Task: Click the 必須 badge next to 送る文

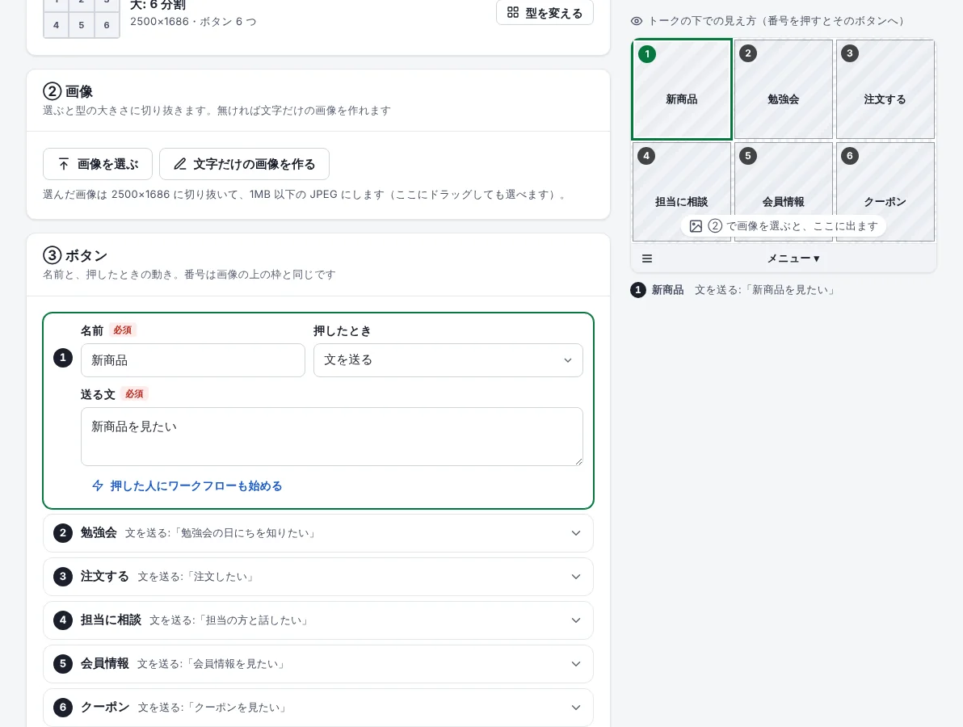Action: click(134, 393)
